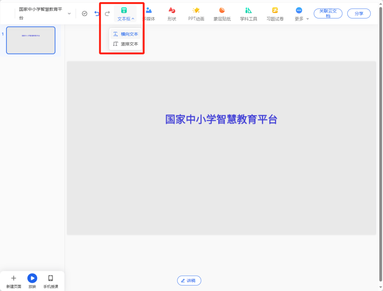Click the checkmark icon in toolbar
Viewport: 383px width, 291px height.
84,13
